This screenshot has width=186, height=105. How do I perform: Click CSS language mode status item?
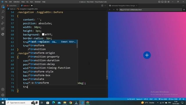[x=155, y=99]
